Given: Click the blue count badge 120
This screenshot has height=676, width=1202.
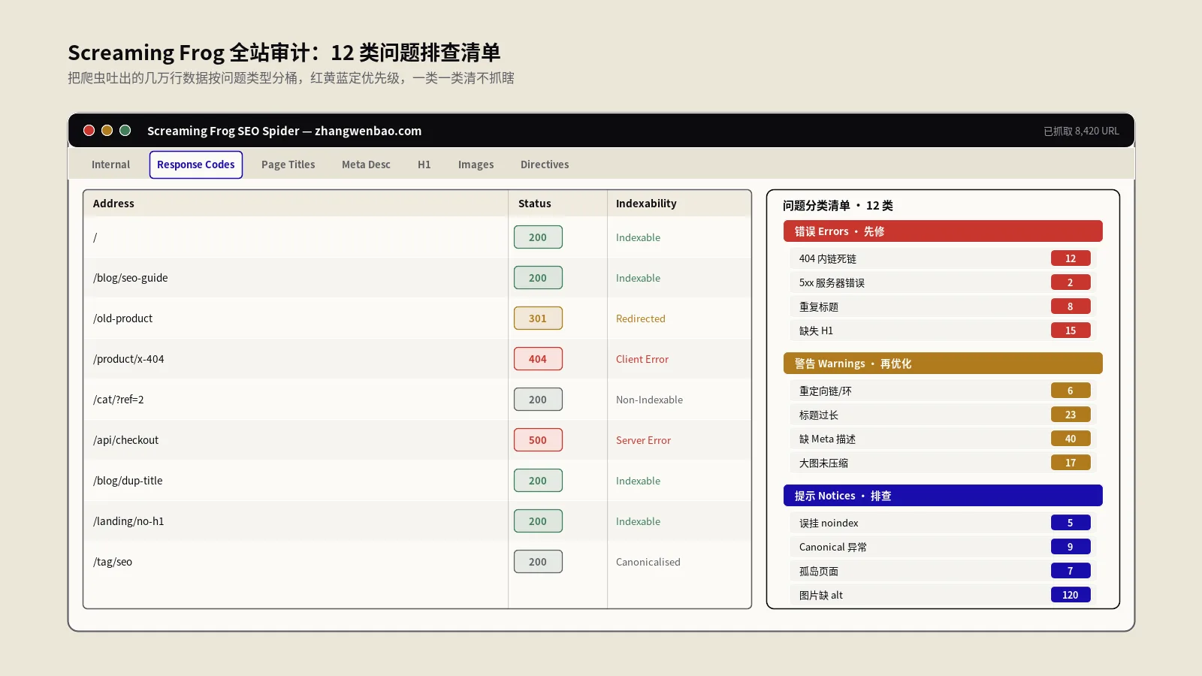Looking at the screenshot, I should tap(1071, 595).
